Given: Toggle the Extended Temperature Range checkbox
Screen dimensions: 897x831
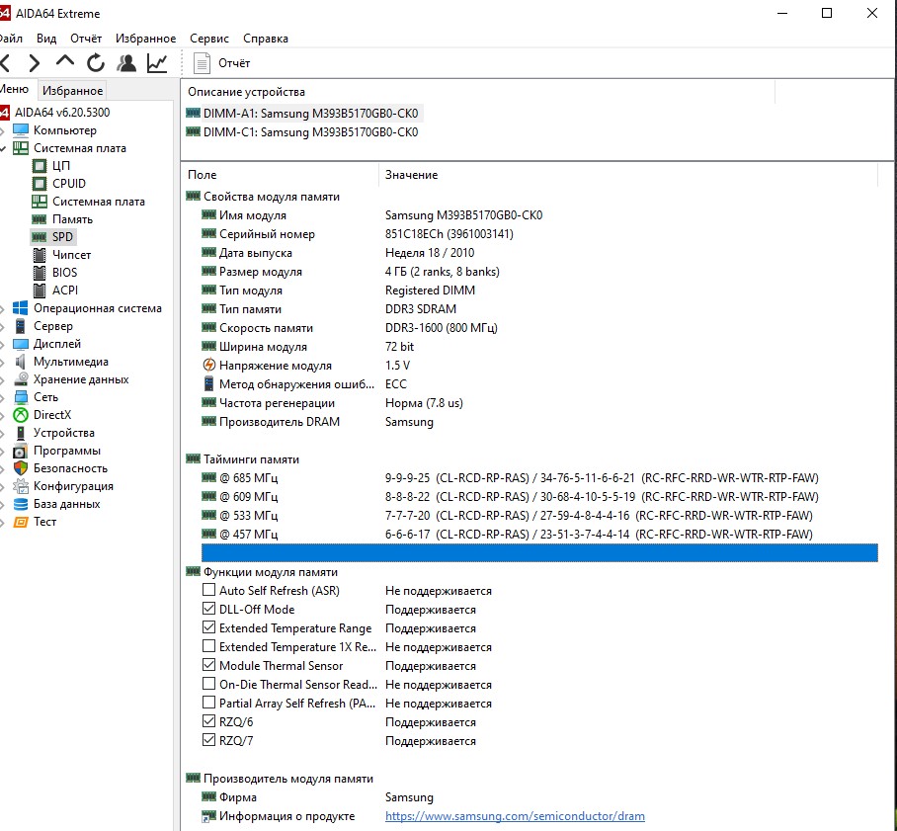Looking at the screenshot, I should (x=209, y=627).
